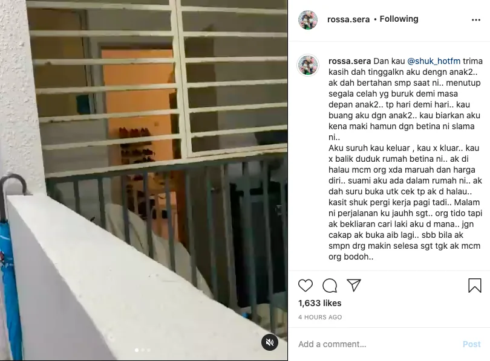Open the 4 hours ago timestamp
This screenshot has height=361, width=490.
320,317
